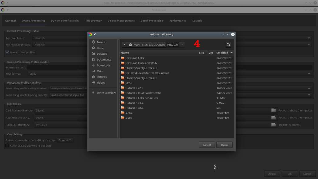318x179 pixels.
Task: Click the FILM SIMULATION path segment
Action: [153, 45]
